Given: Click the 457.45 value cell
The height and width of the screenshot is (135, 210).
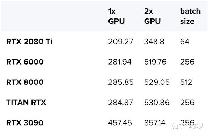Looking at the screenshot, I should (120, 123).
